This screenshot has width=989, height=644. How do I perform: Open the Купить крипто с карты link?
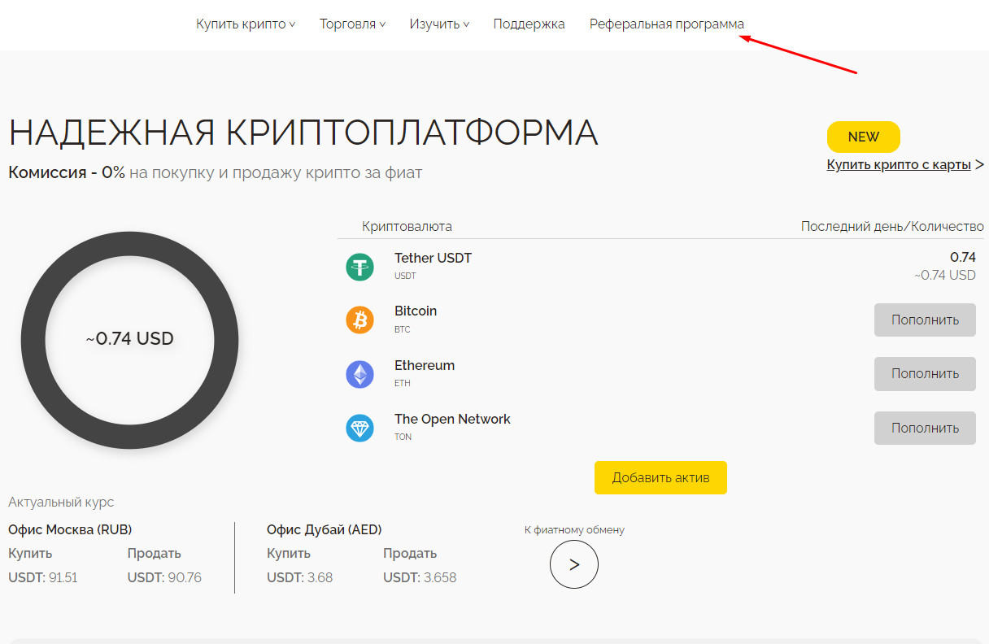pyautogui.click(x=900, y=165)
